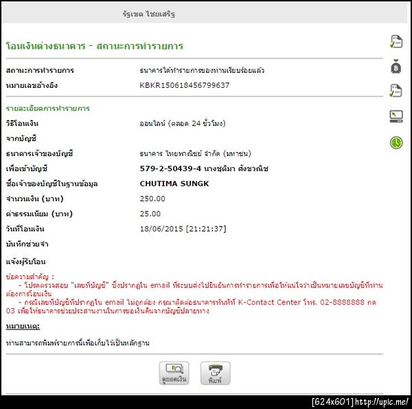Click the amount value 250.00
Screen dimensions: 412x409
152,199
